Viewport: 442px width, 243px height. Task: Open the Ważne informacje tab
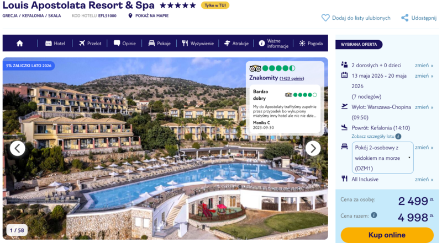coord(273,44)
